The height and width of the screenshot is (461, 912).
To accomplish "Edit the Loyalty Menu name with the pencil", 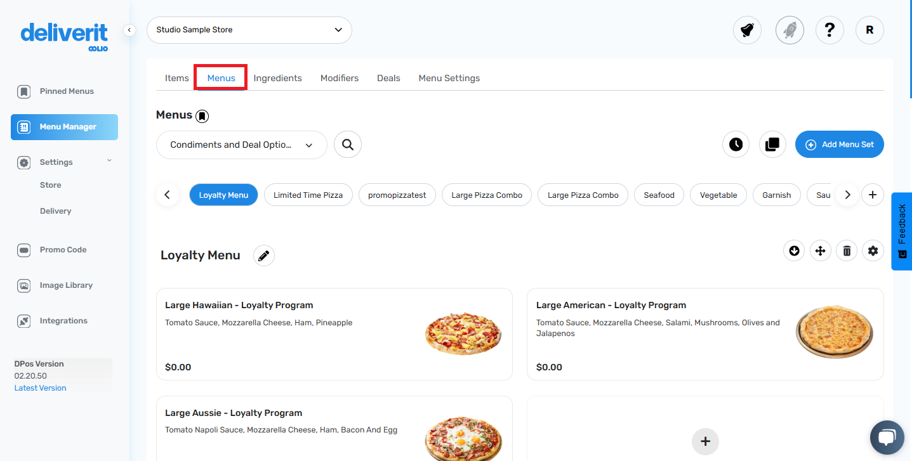I will pos(264,256).
